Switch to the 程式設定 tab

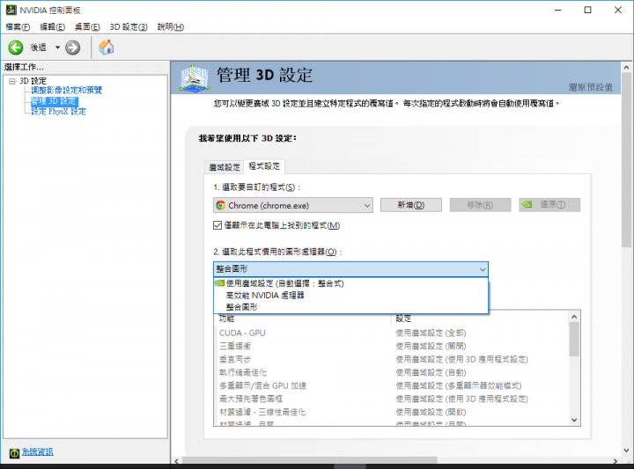click(x=264, y=166)
